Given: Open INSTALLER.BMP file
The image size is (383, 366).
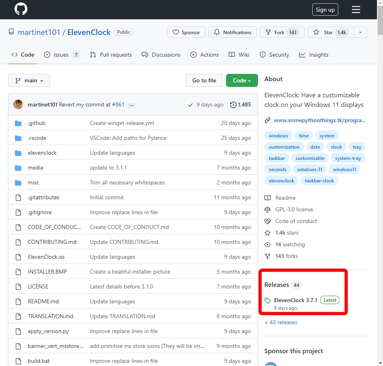Looking at the screenshot, I should 47,272.
